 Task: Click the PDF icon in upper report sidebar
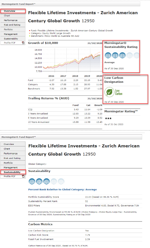tap(23, 43)
